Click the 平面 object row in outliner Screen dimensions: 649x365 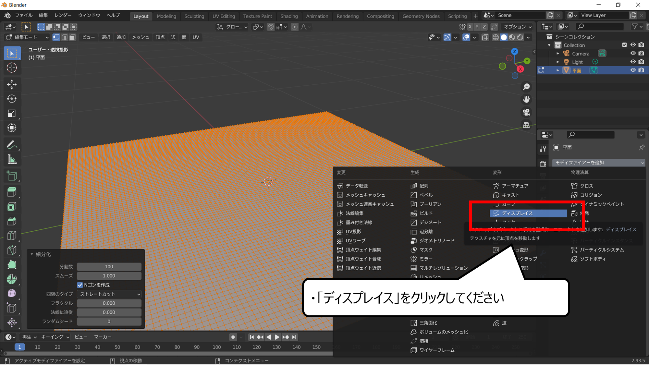point(592,70)
